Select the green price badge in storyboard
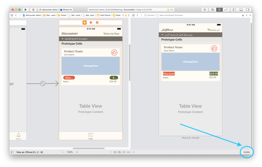 tap(114, 78)
